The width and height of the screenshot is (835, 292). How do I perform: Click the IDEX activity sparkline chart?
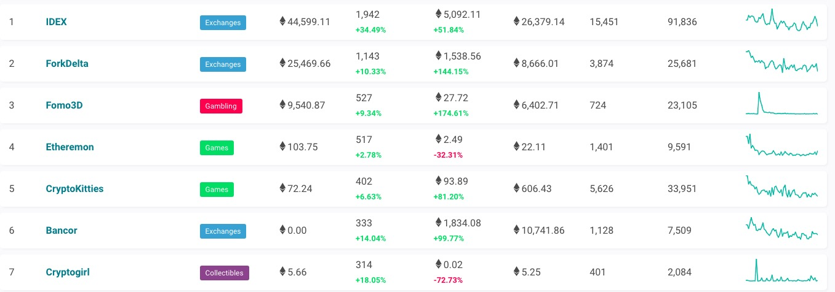pos(782,20)
